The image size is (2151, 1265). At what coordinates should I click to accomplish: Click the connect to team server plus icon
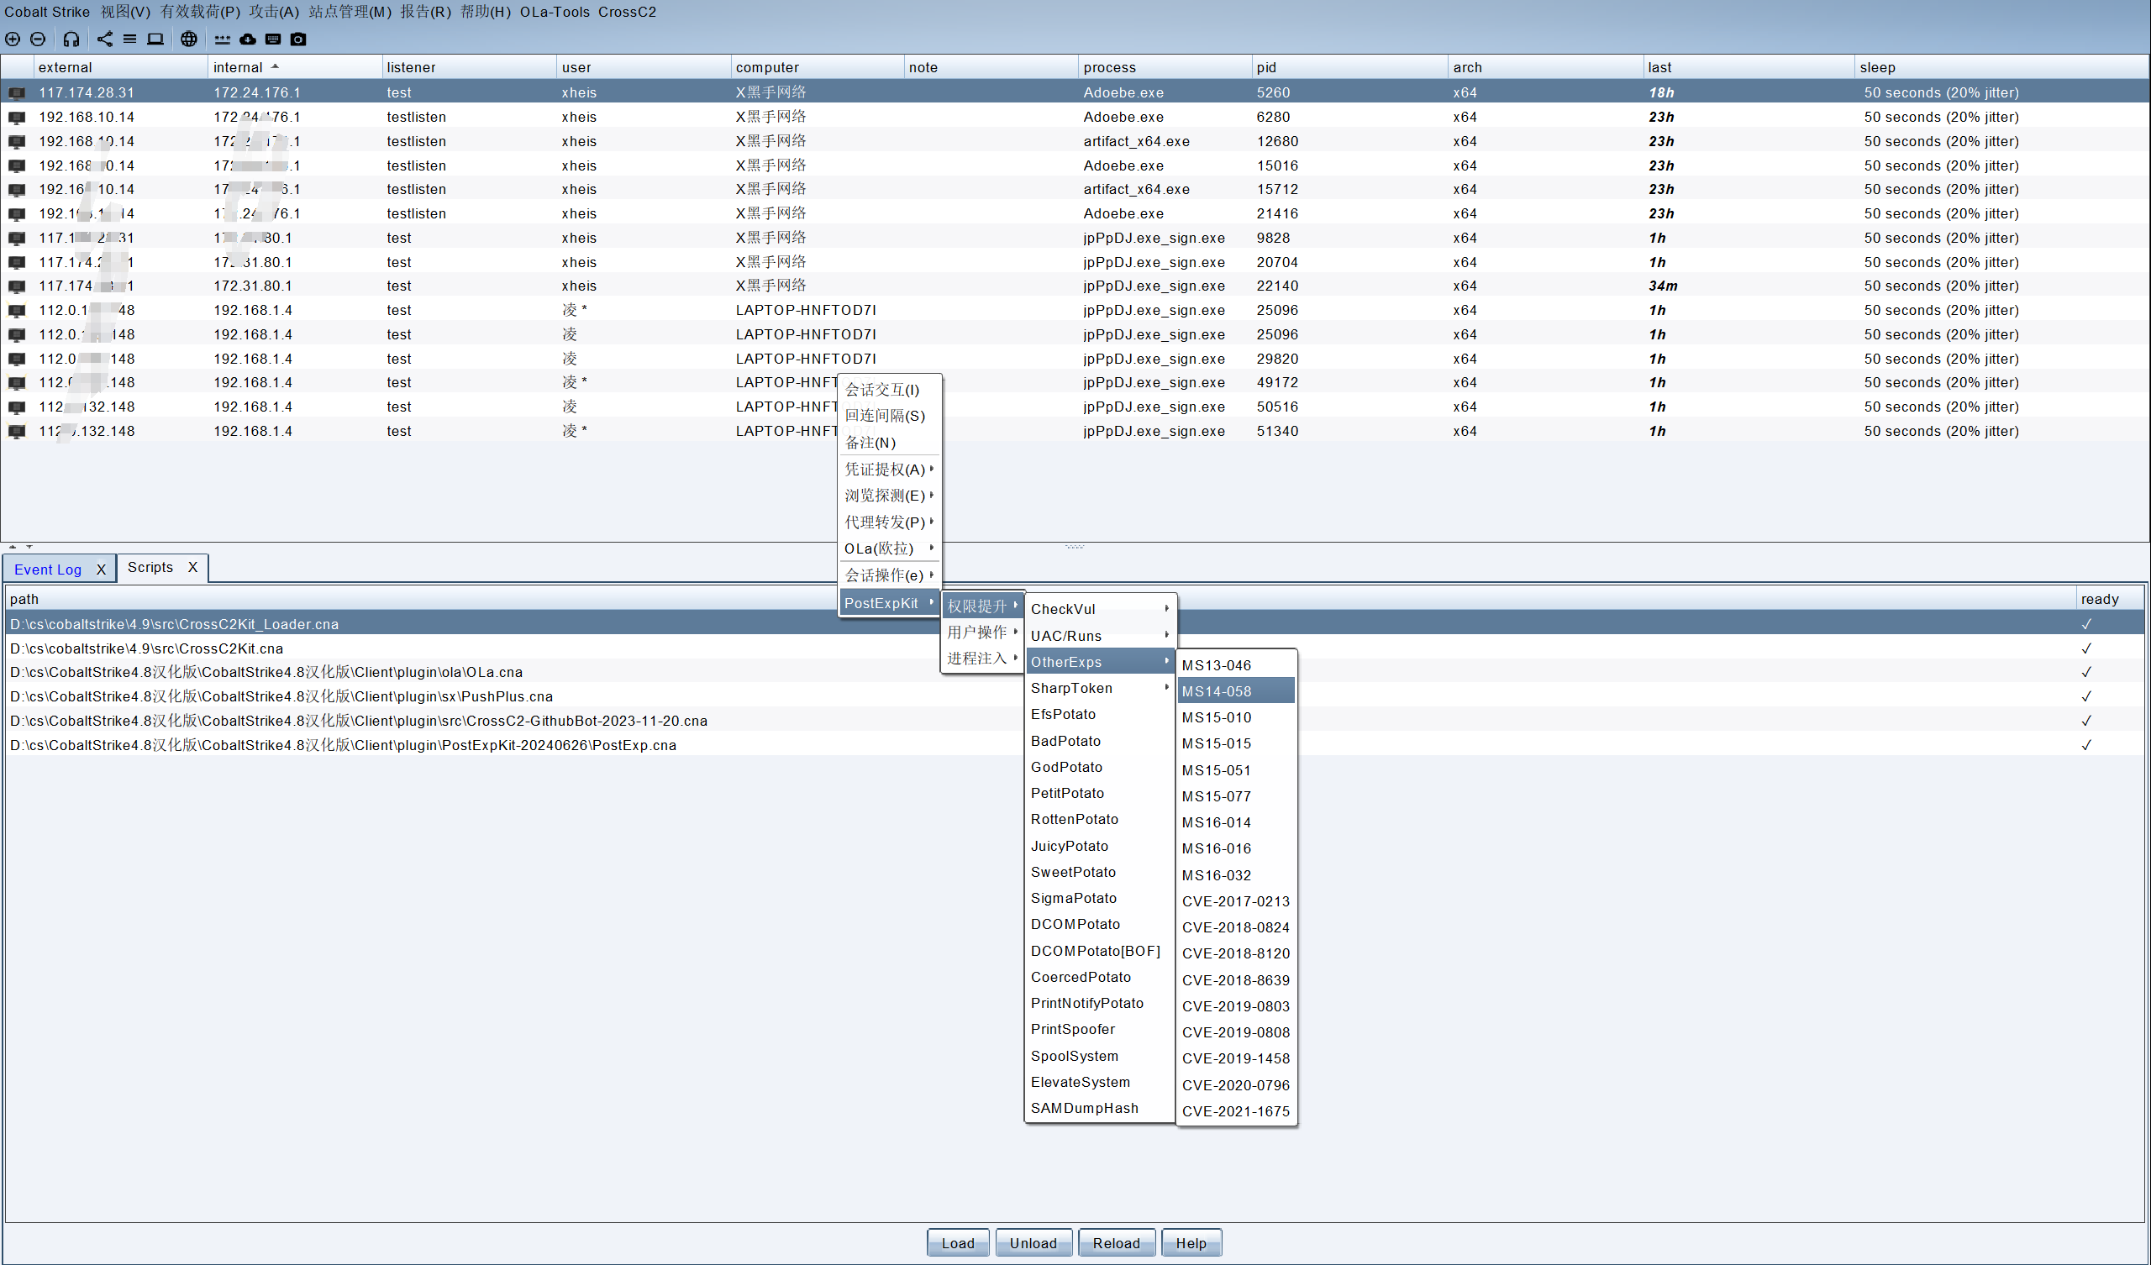(13, 39)
